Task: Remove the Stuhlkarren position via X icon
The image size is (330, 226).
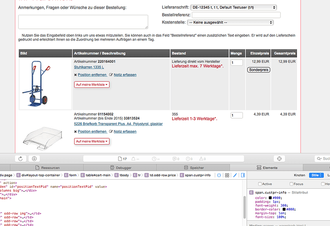Action: 76,75
